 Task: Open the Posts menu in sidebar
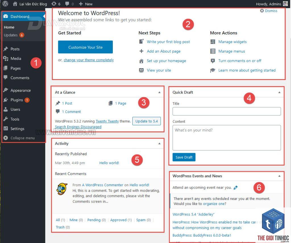click(x=15, y=49)
